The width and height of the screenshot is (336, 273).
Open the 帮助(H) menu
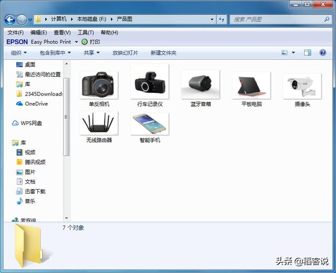(109, 33)
